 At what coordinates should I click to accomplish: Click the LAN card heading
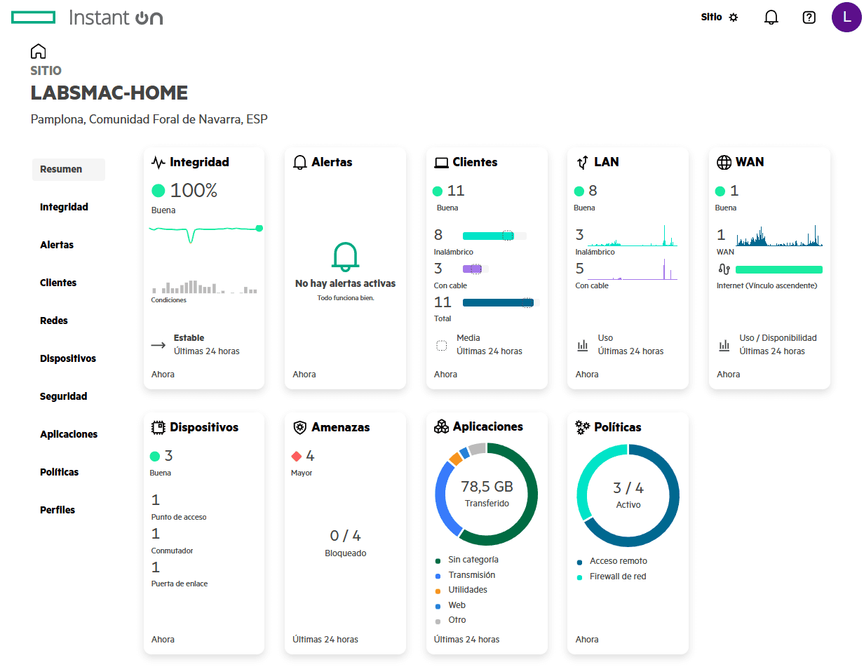(x=606, y=162)
